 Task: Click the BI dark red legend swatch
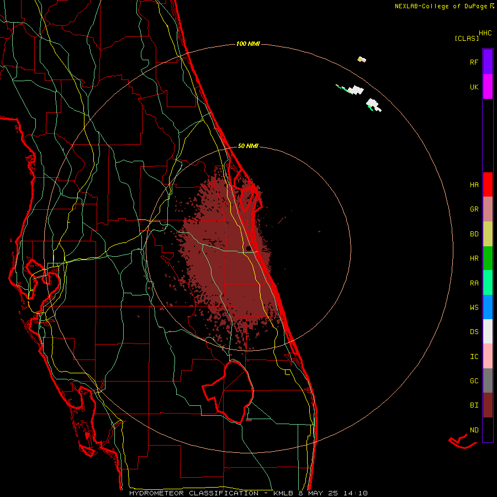[x=488, y=405]
